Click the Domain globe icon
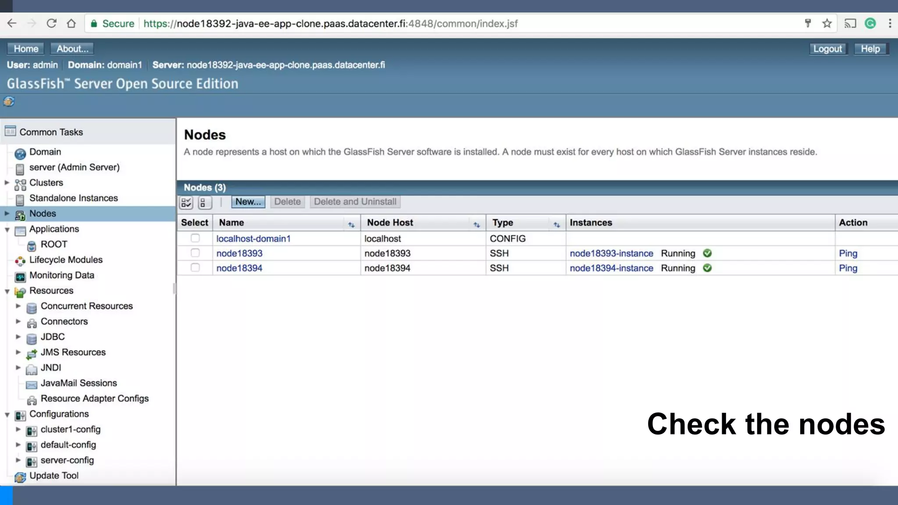The width and height of the screenshot is (898, 505). tap(20, 153)
